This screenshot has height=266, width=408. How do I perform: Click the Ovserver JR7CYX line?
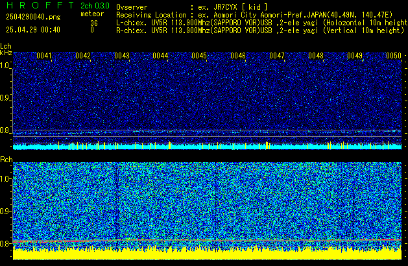(x=192, y=7)
